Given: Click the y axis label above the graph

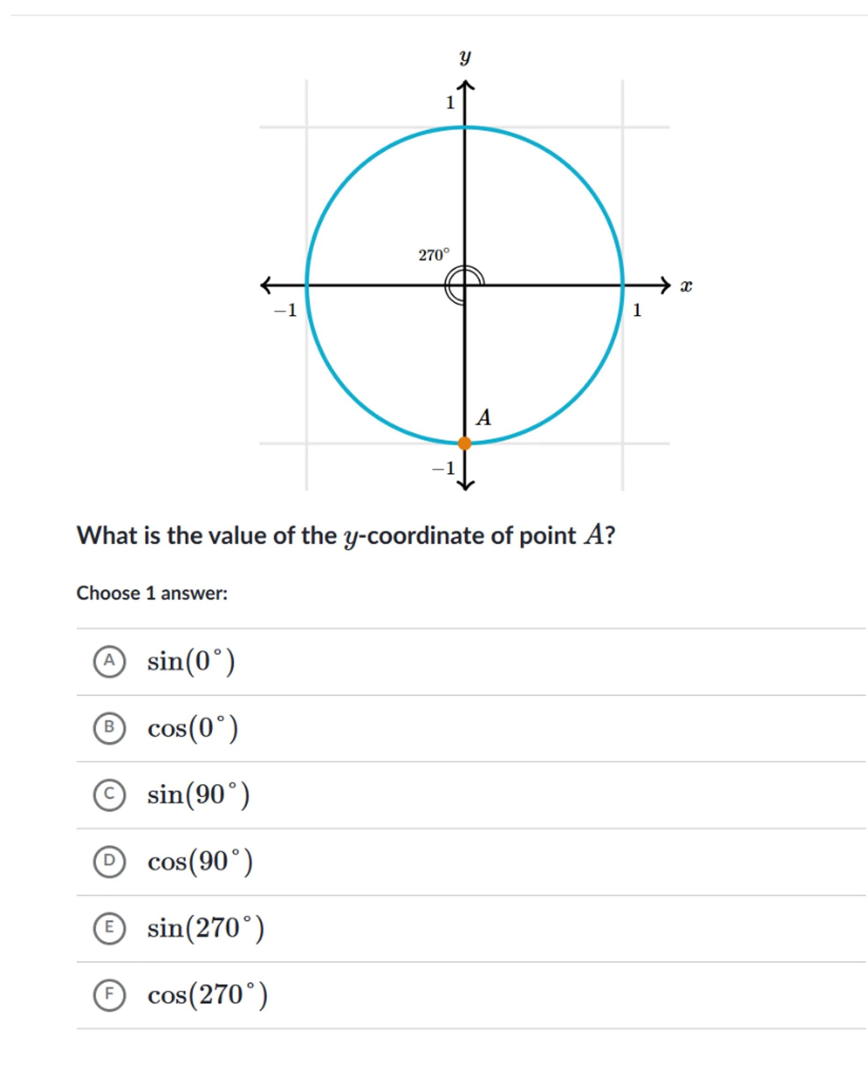Looking at the screenshot, I should [x=465, y=57].
